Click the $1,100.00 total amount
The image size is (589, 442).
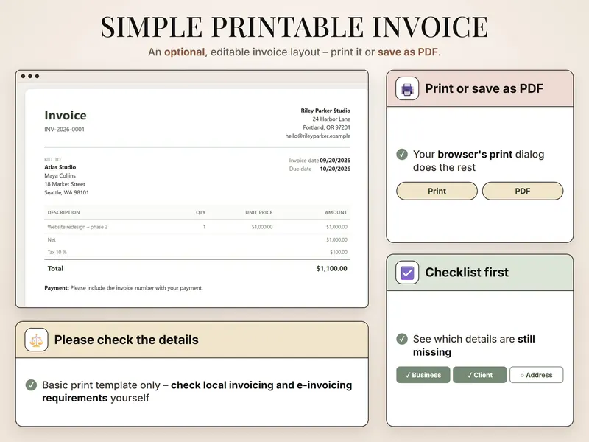(x=332, y=268)
